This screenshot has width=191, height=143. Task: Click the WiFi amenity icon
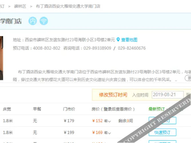(44, 21)
